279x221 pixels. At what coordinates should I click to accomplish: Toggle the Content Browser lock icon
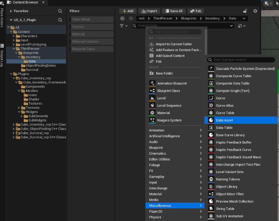pyautogui.click(x=245, y=11)
